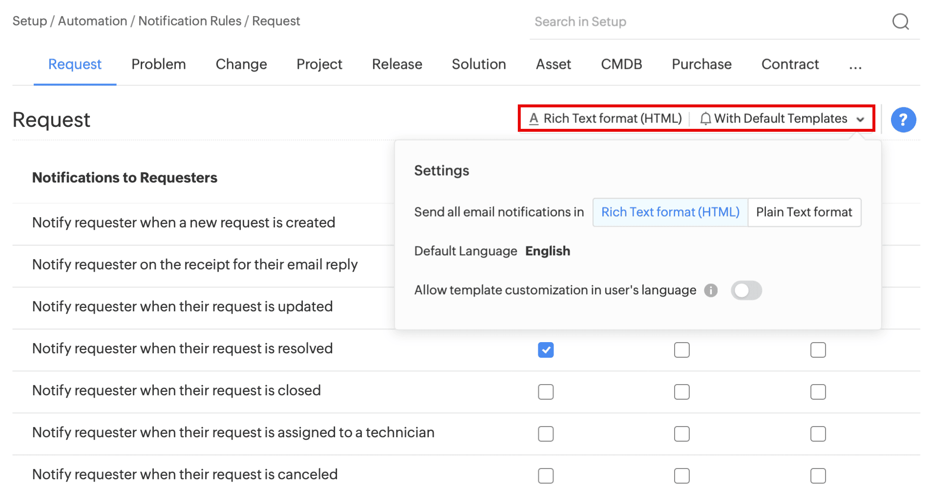Expand the more tabs ellipsis menu
Screen dimensions: 934x490
click(x=855, y=65)
